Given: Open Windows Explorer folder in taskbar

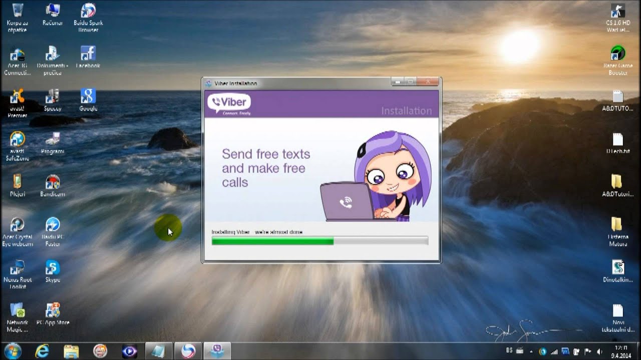Looking at the screenshot, I should [71, 350].
